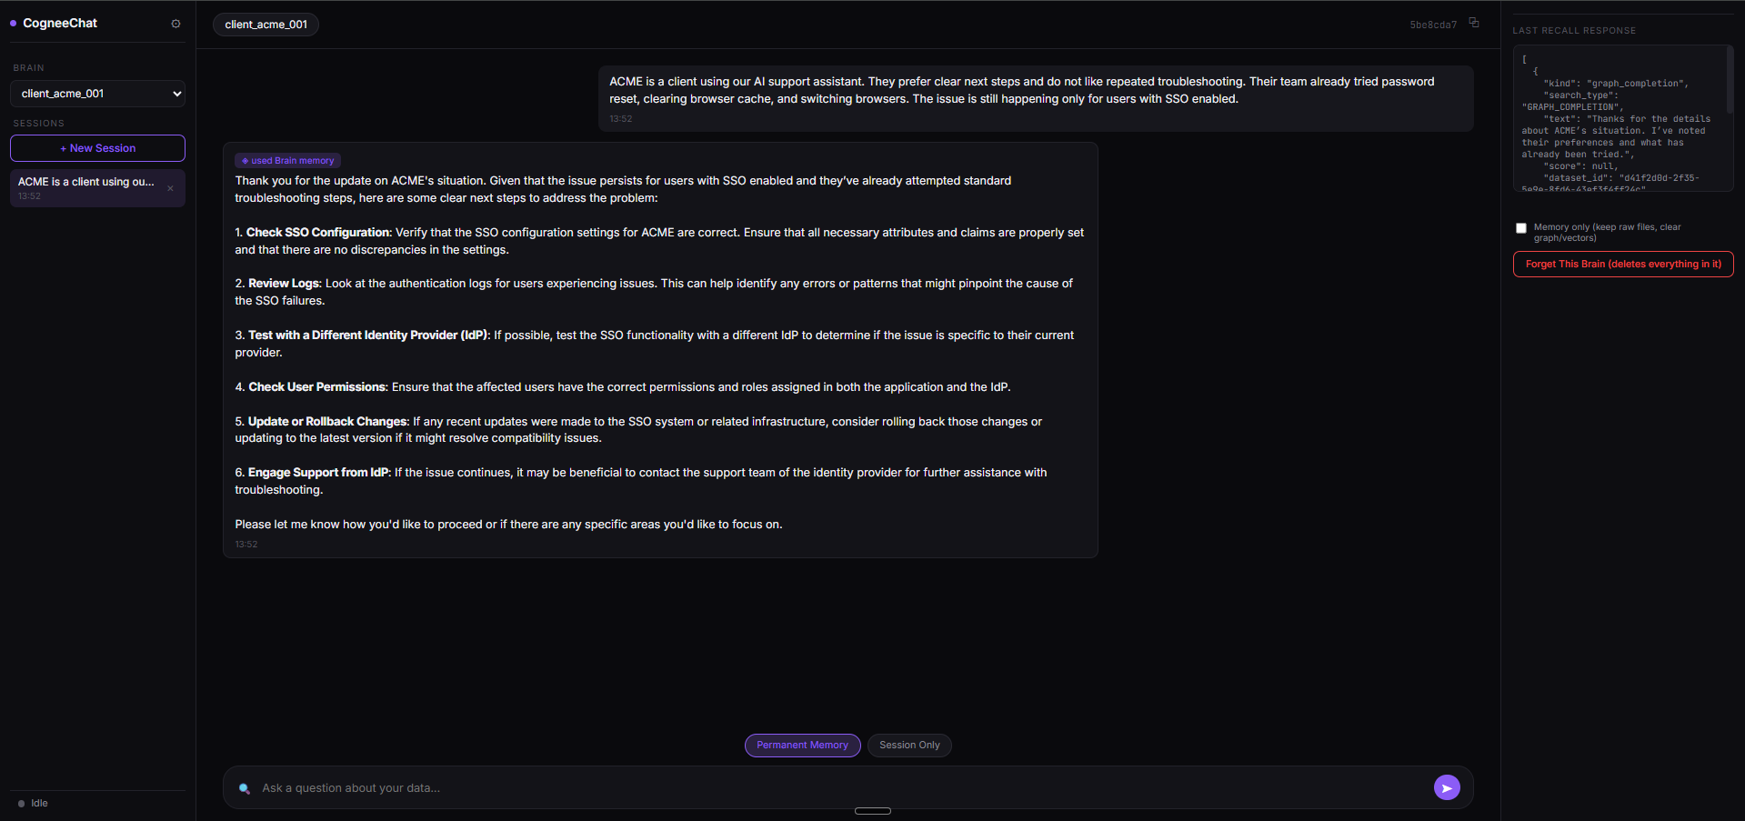This screenshot has width=1745, height=821.
Task: Click the Idle status indicator dot
Action: 21,804
